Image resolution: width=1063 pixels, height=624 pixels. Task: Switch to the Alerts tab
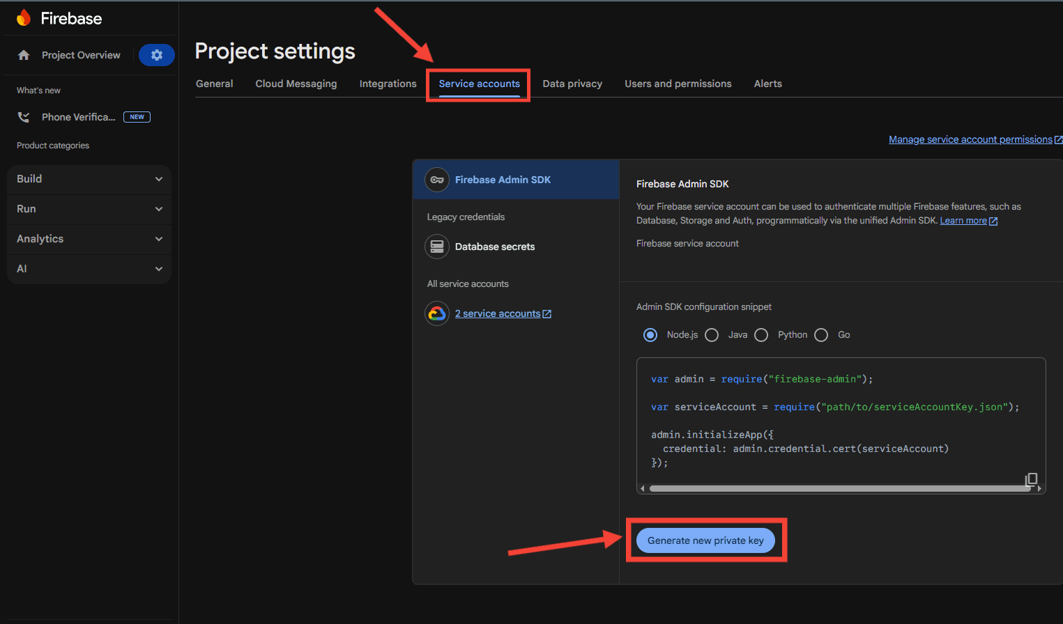pos(768,84)
